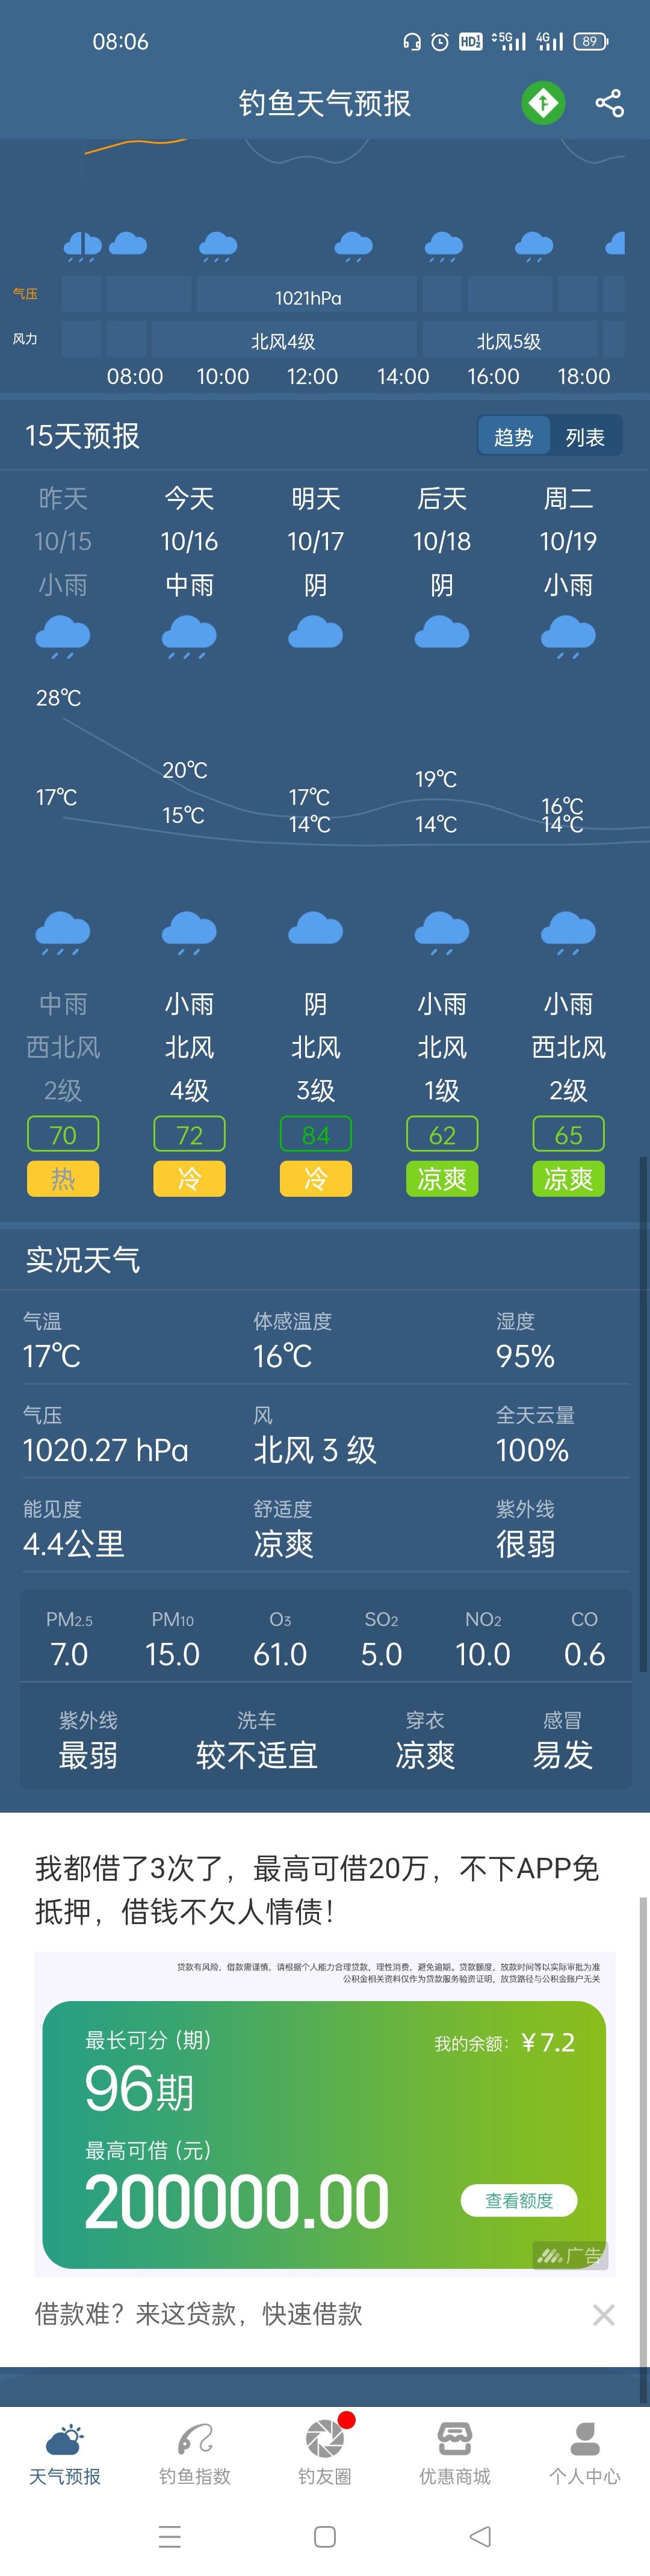Tap the 凉爽 label under 后天
This screenshot has height=2576, width=650.
coord(442,1179)
